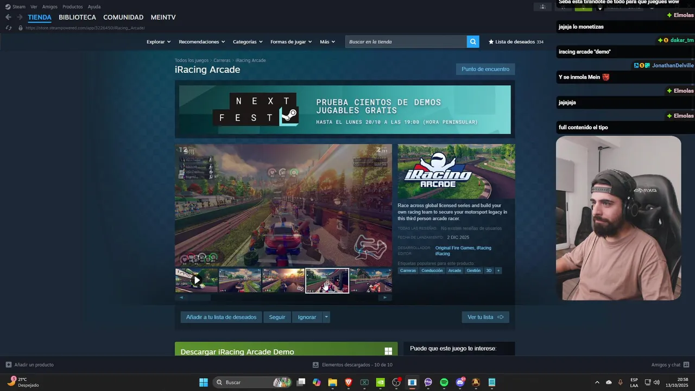Switch to the COMUNIDAD tab

tap(123, 17)
